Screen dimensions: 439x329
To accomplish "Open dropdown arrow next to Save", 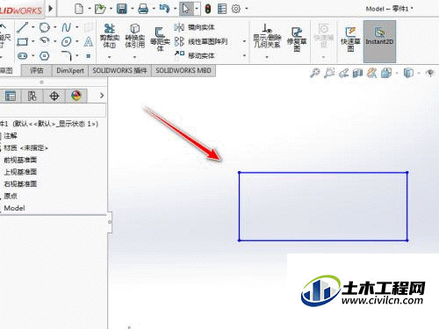I will coord(133,9).
